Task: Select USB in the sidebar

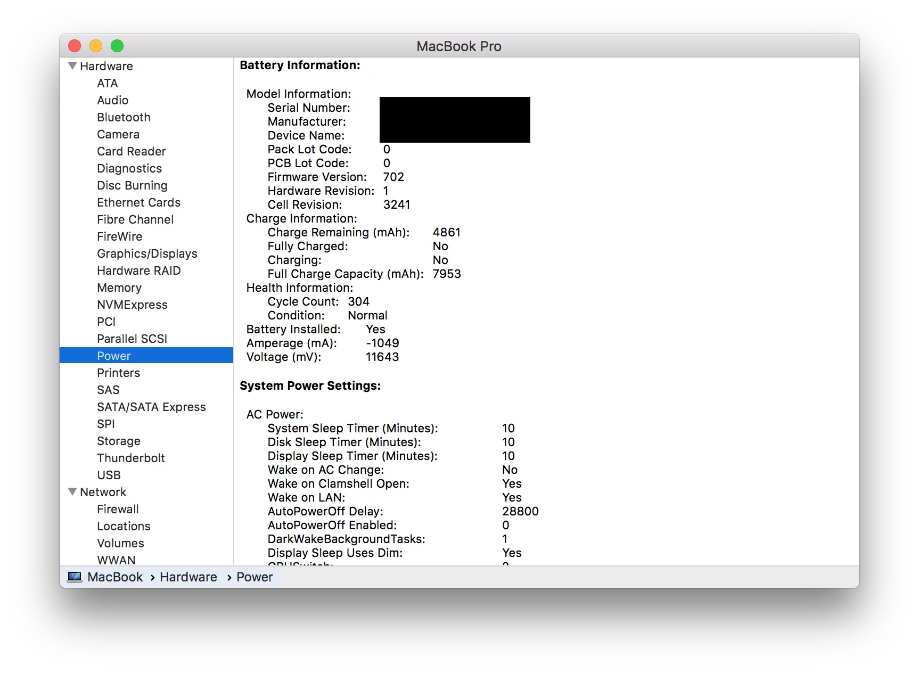Action: (x=109, y=475)
